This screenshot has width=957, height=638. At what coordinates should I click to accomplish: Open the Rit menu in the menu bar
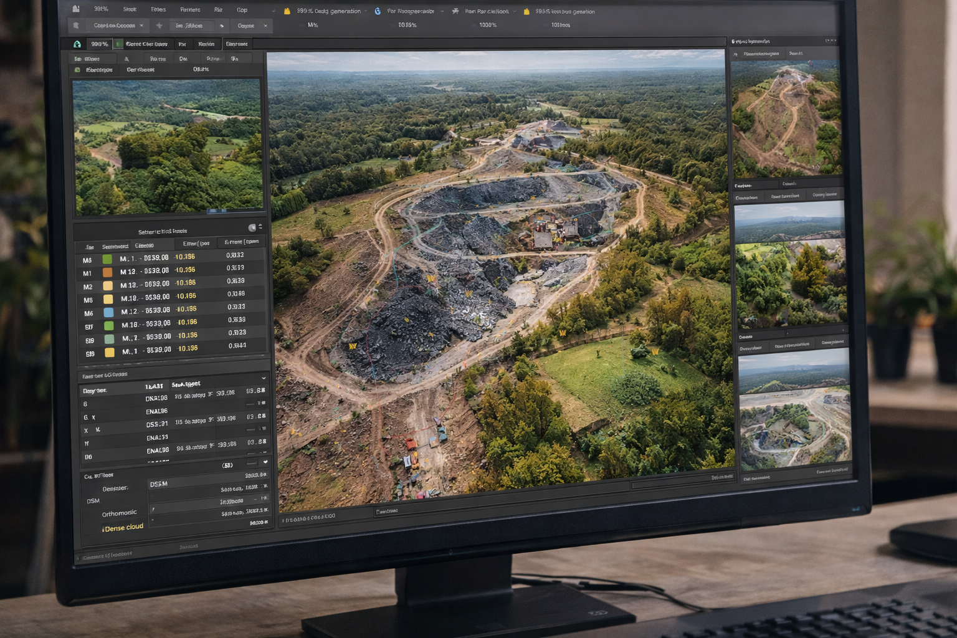click(218, 10)
